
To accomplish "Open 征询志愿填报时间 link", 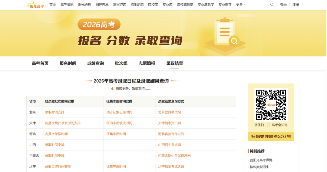I will point(119,123).
